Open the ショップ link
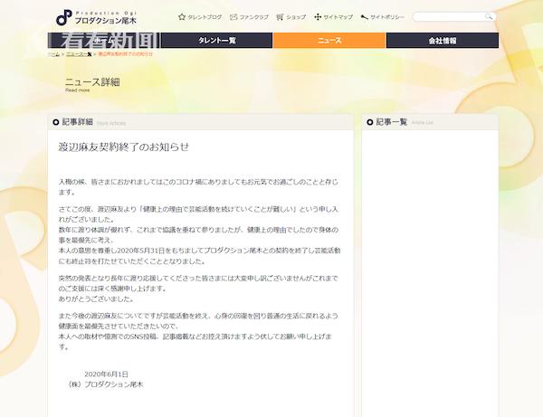This screenshot has height=417, width=543. (x=296, y=17)
